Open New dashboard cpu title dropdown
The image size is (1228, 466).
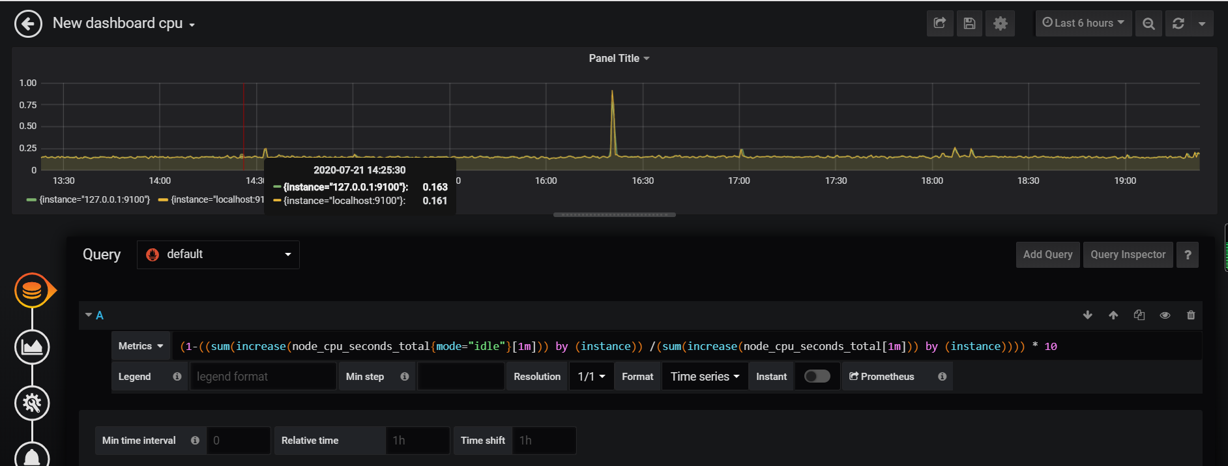124,23
